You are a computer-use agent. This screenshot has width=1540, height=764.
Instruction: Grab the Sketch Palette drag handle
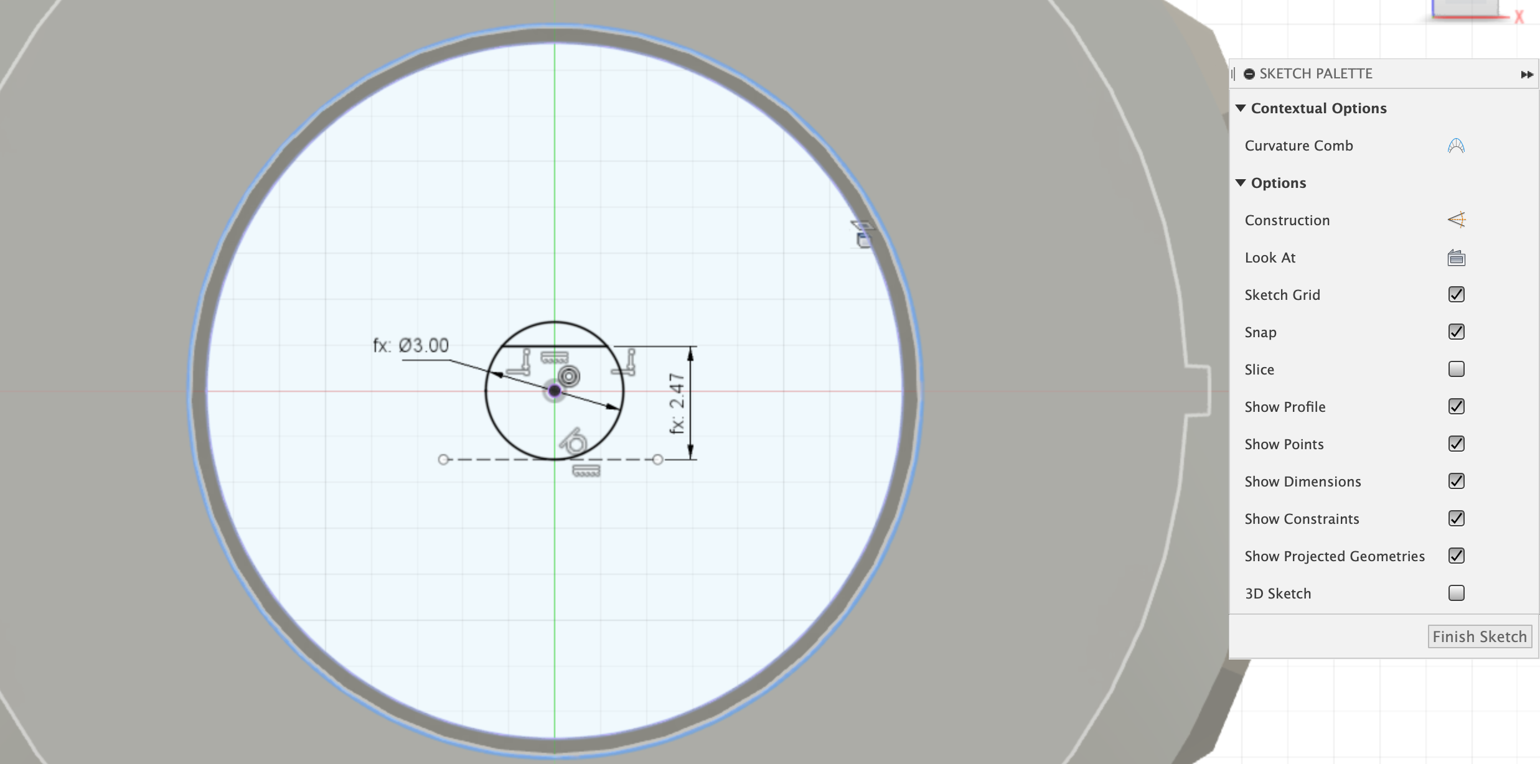[x=1233, y=74]
